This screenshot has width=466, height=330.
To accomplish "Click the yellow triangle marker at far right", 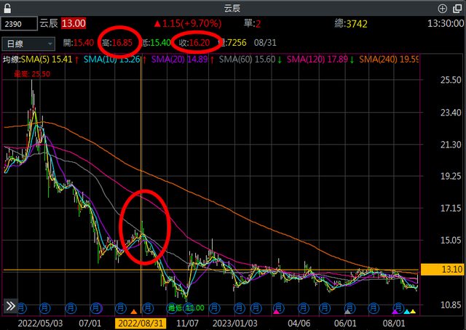I will click(414, 311).
